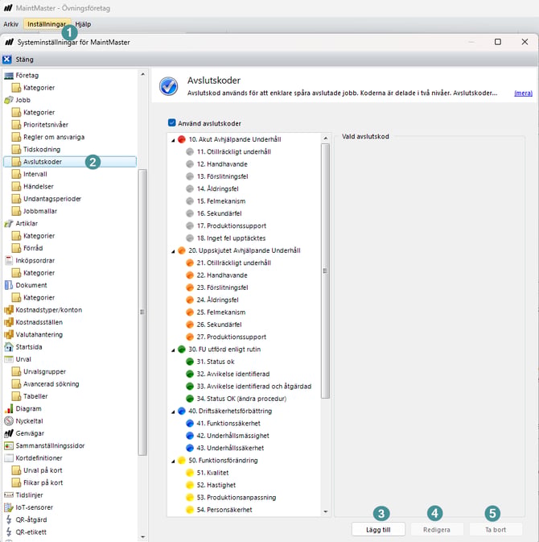Screen dimensions: 539x542
Task: Click the Genvägar MaintMaster logo icon
Action: tap(9, 433)
